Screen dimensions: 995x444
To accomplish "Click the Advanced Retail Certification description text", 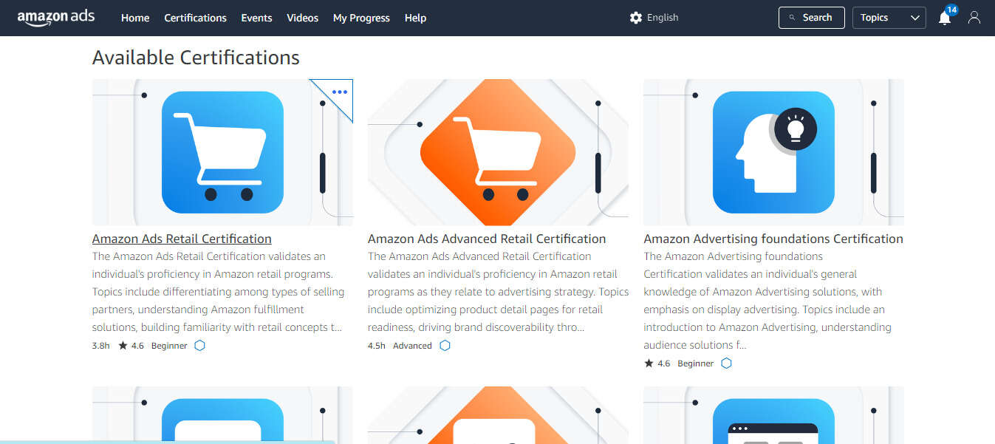I will point(498,292).
